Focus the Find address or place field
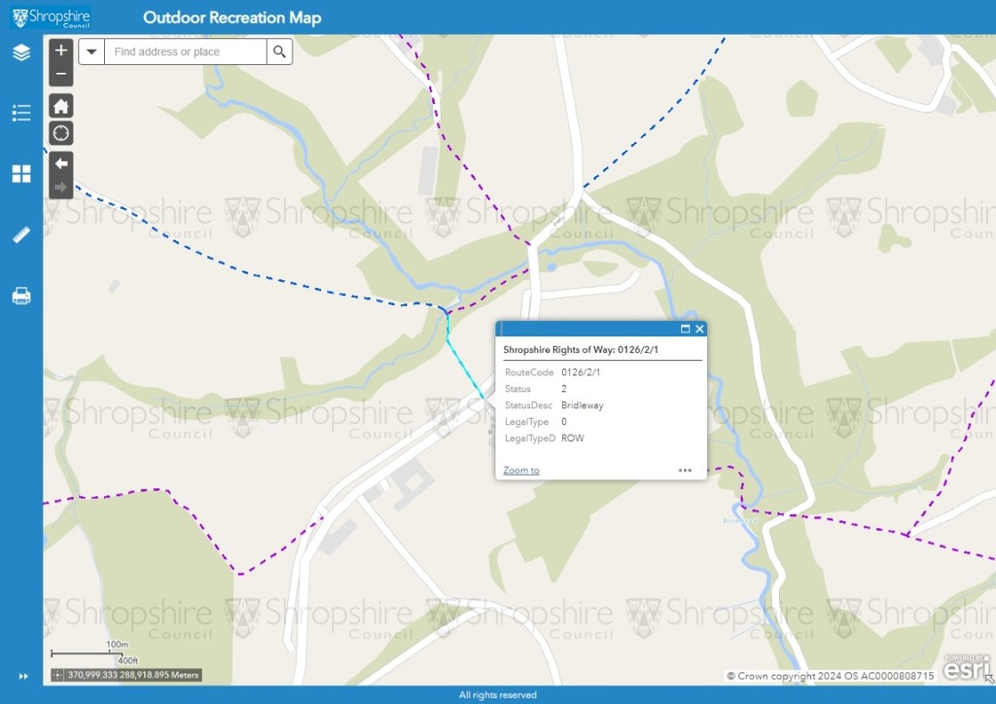The height and width of the screenshot is (704, 996). [x=186, y=52]
